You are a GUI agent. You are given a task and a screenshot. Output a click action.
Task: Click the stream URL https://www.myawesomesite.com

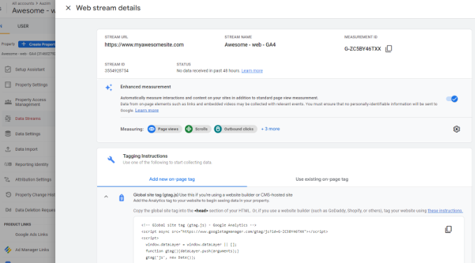coord(144,45)
